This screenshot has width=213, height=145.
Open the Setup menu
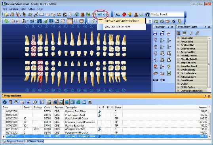[32, 9]
